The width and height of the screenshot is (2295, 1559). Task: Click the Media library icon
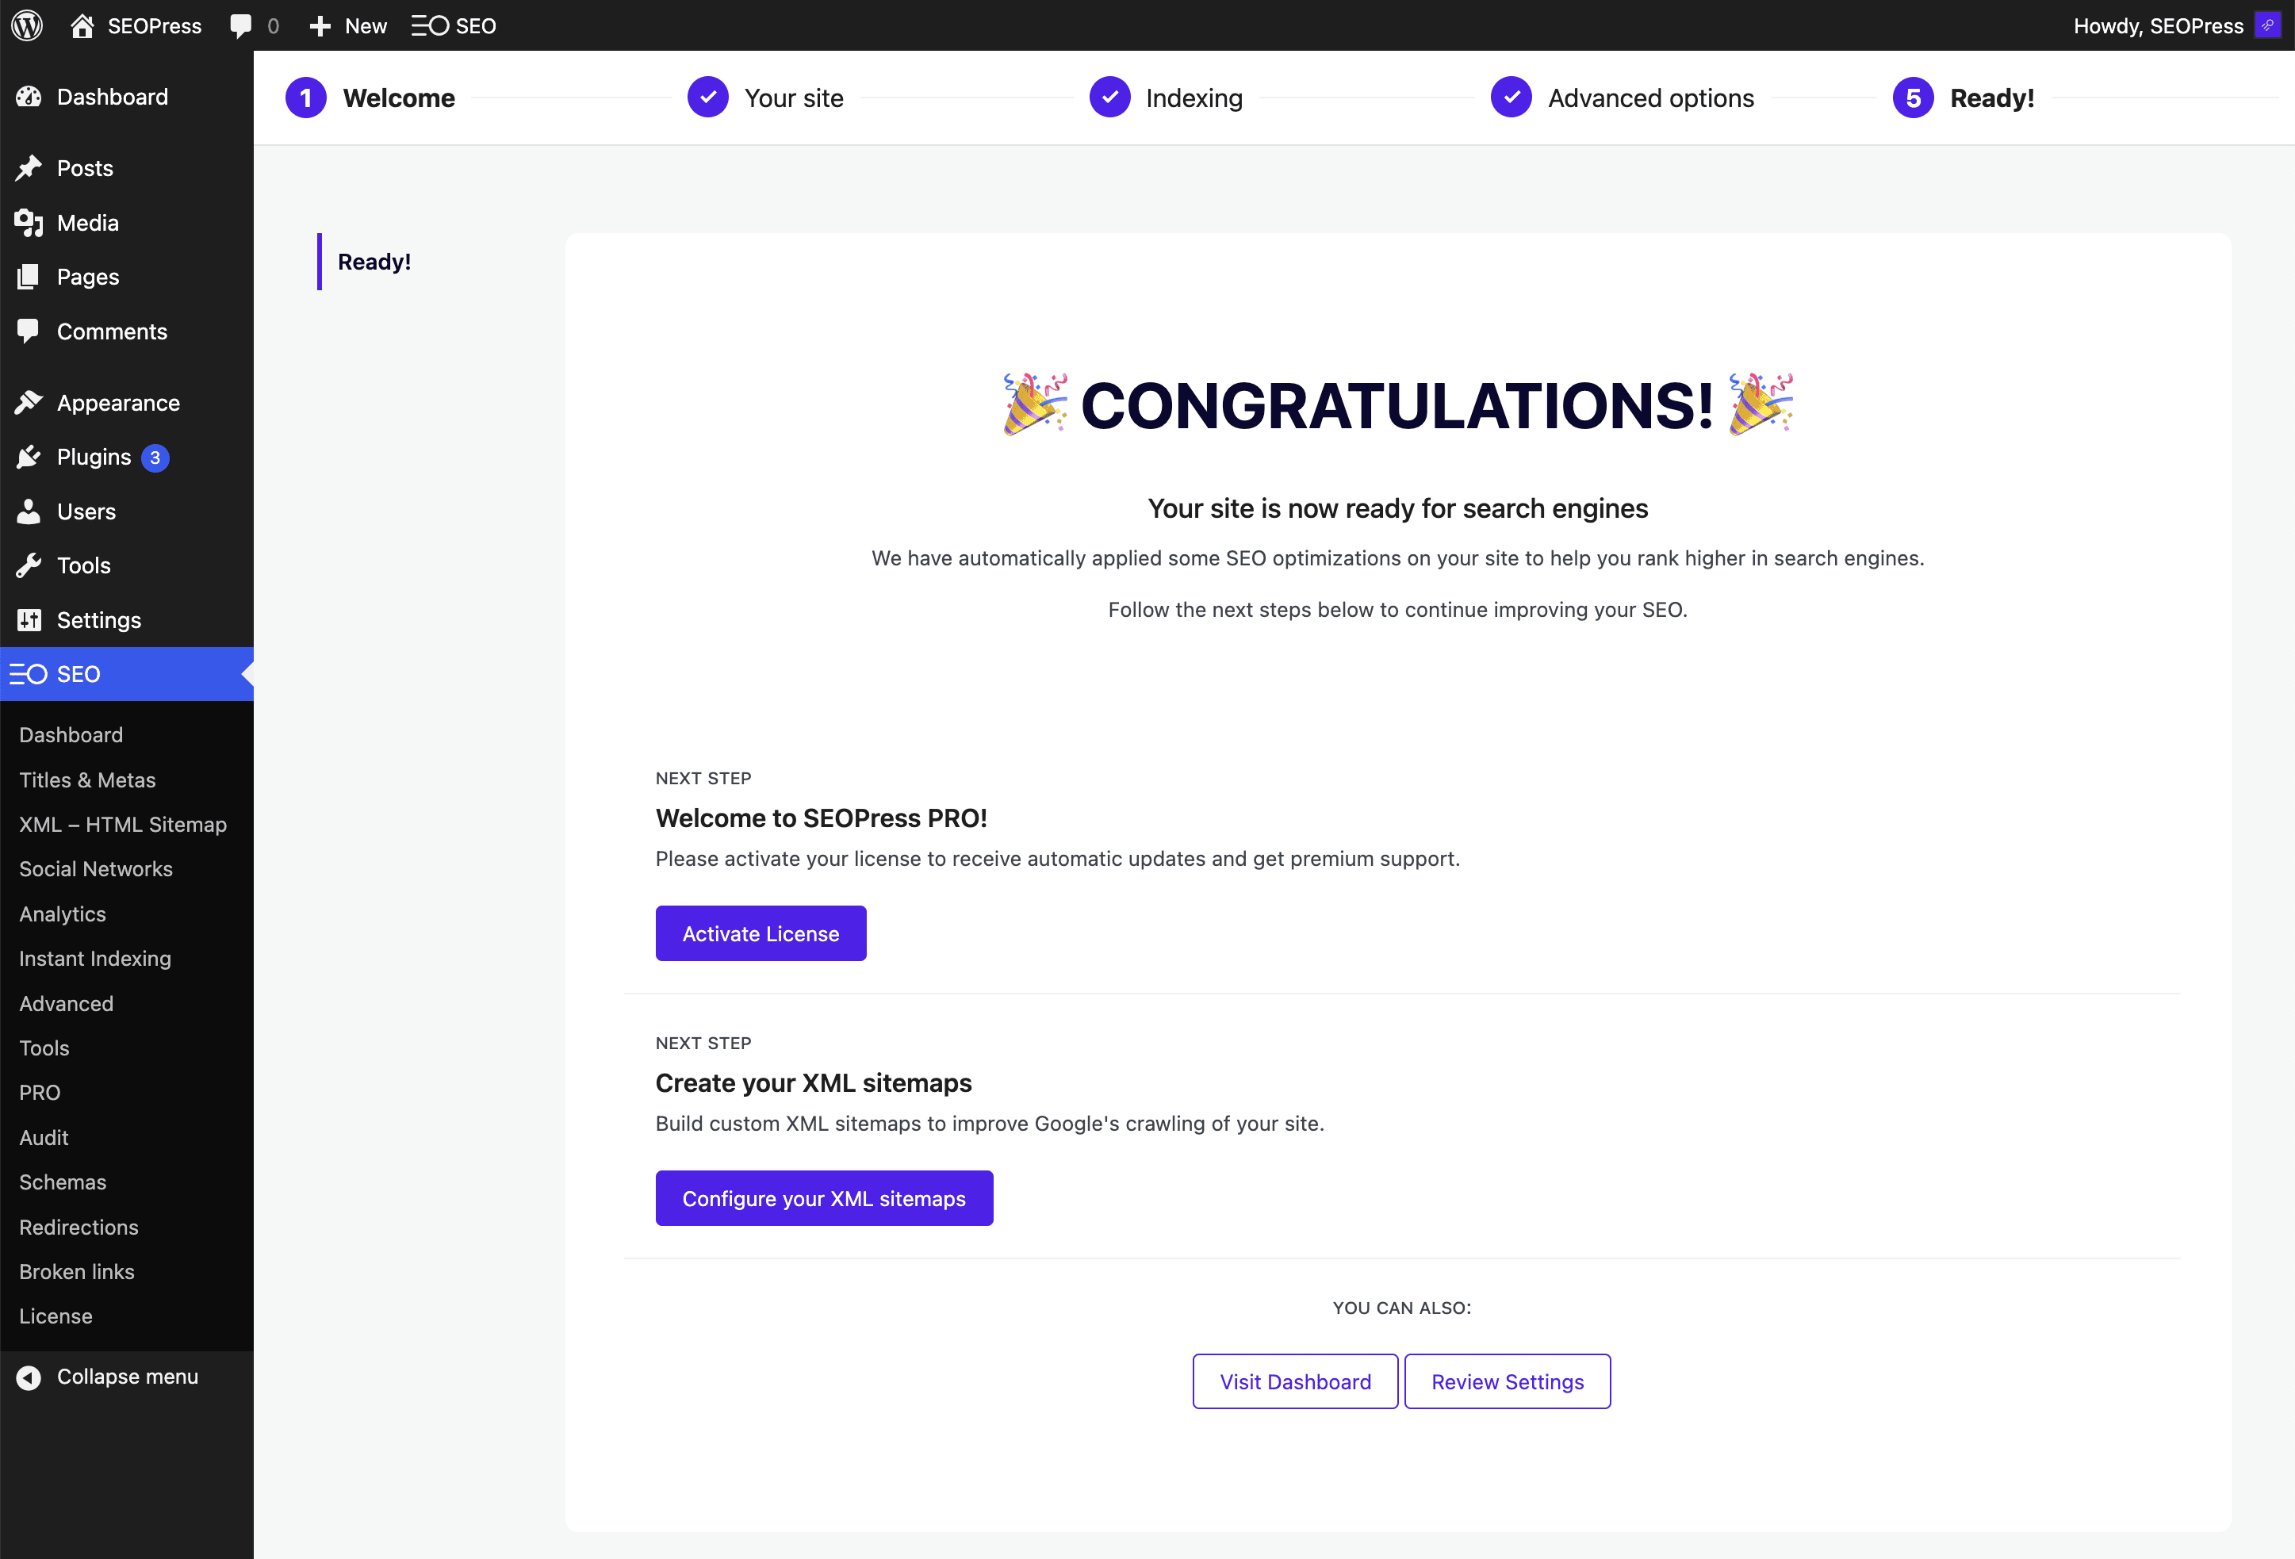coord(29,223)
